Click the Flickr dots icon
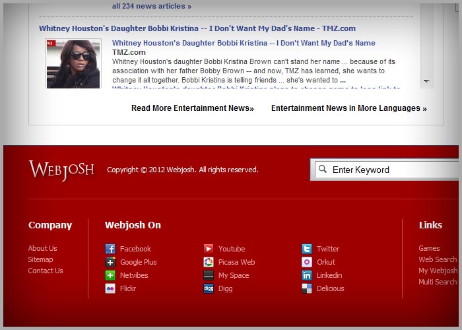 (x=110, y=288)
